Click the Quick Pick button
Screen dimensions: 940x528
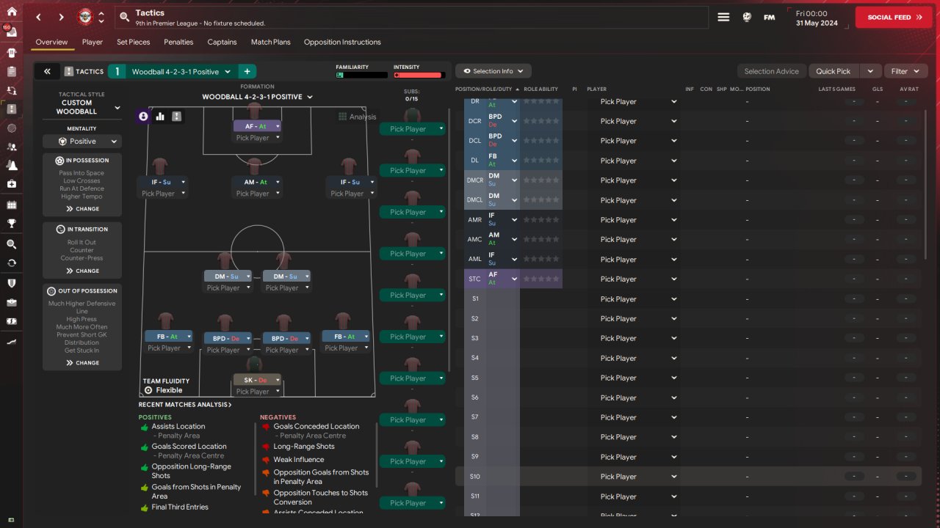833,71
